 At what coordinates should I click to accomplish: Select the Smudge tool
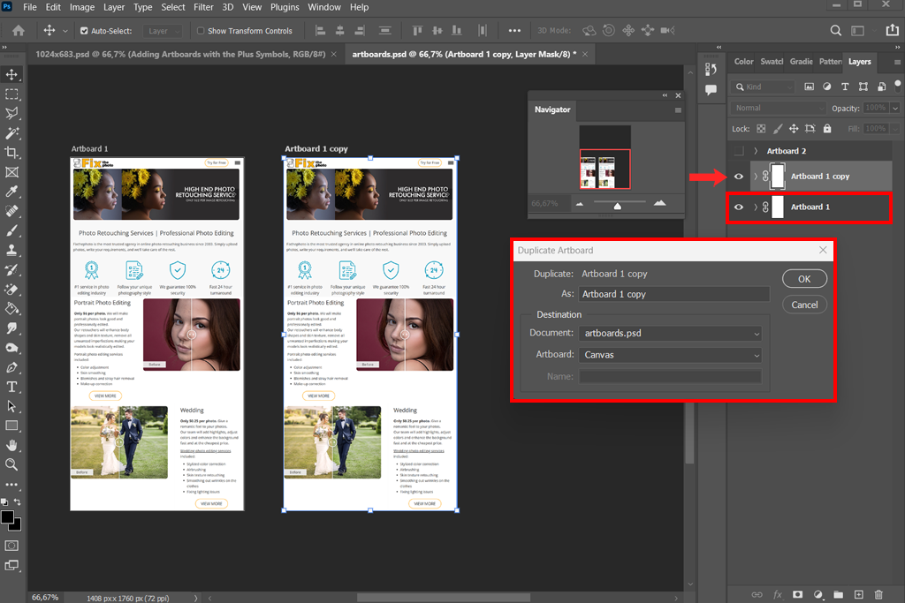[x=11, y=328]
